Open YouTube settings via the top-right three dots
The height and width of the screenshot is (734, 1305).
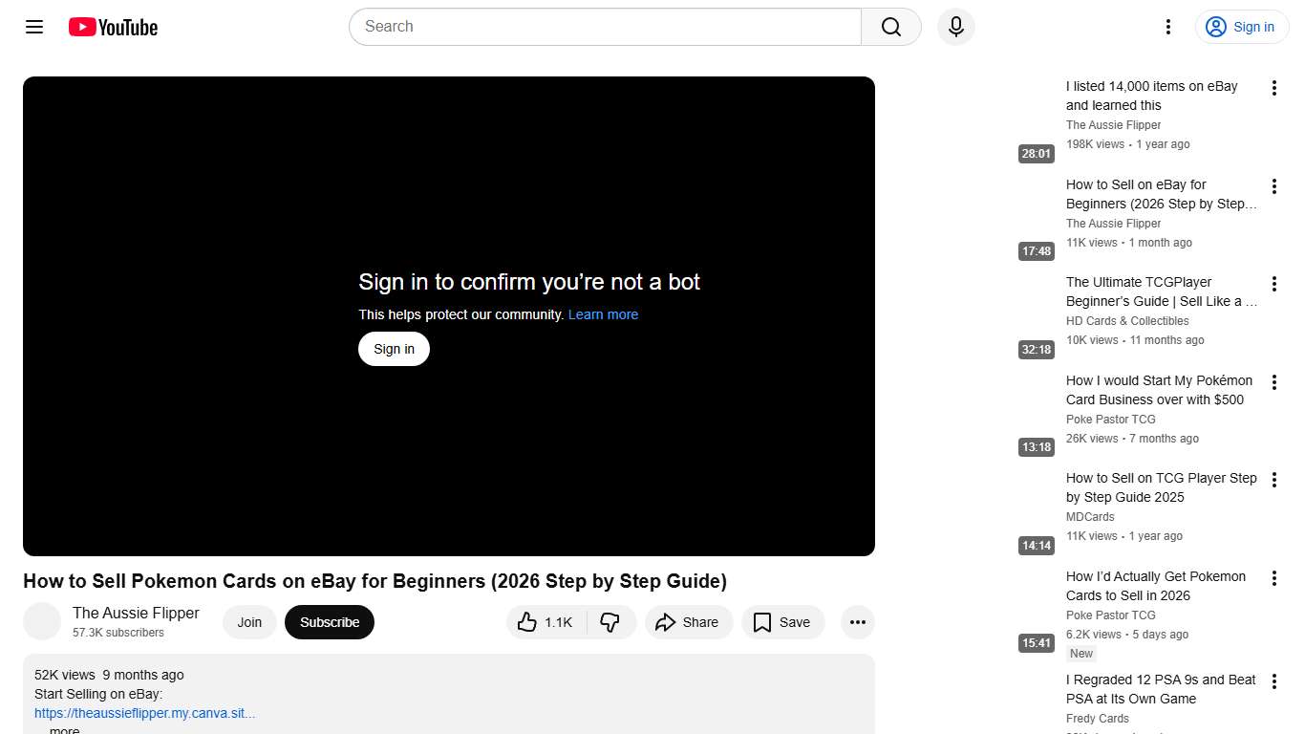tap(1167, 27)
